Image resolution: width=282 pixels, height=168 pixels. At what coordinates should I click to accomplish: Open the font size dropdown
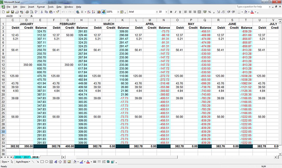[166, 12]
